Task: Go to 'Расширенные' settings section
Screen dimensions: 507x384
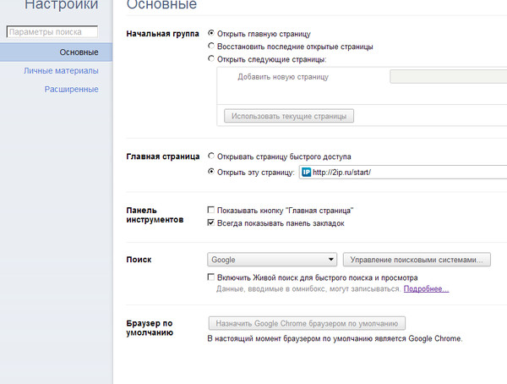Action: (x=71, y=89)
